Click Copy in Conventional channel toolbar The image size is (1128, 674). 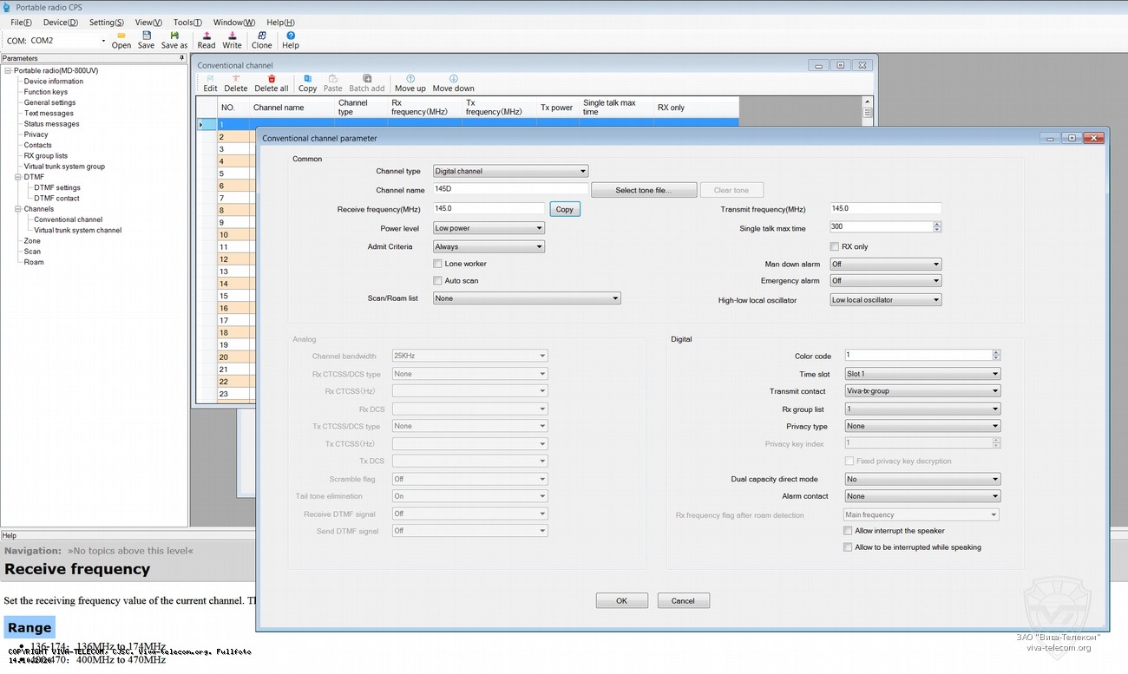coord(308,83)
